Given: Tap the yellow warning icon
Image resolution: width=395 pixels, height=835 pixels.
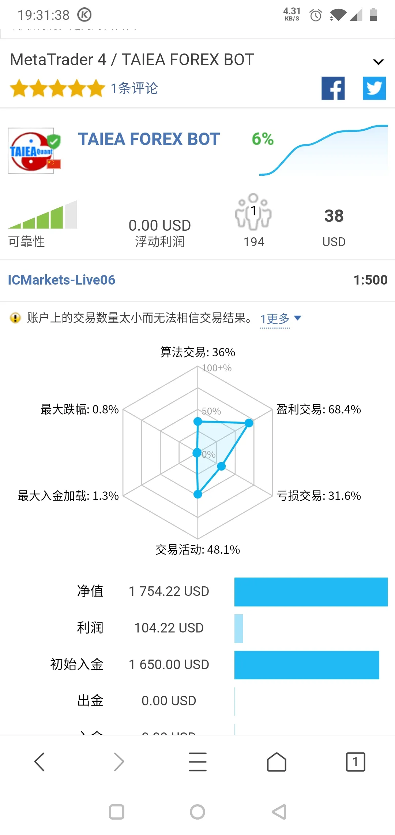Looking at the screenshot, I should pyautogui.click(x=15, y=318).
